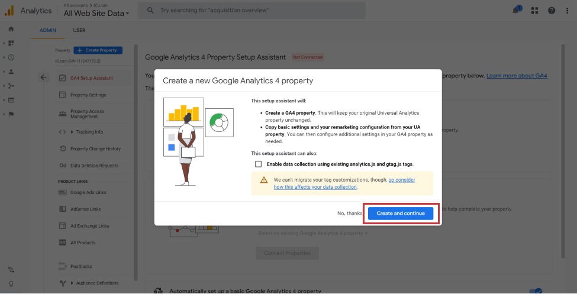Switch to the USER tab

[79, 30]
